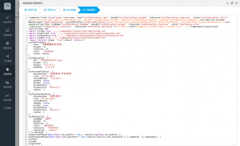The height and width of the screenshot is (146, 240).
Task: Click the 'fontsize: 20' code line
Action: (41, 49)
